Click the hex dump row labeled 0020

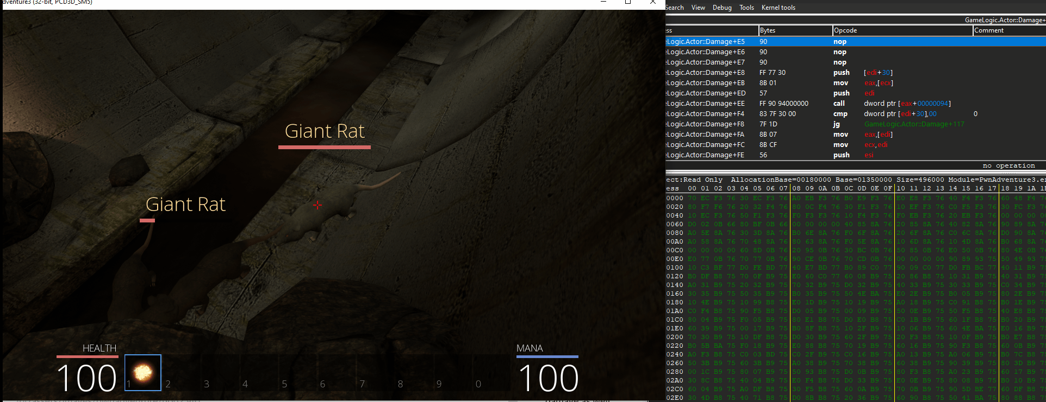pos(856,207)
